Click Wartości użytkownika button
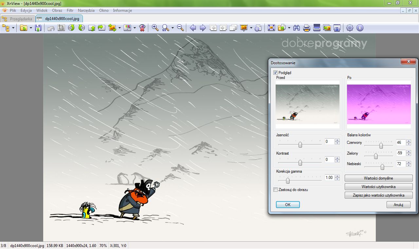 click(378, 187)
